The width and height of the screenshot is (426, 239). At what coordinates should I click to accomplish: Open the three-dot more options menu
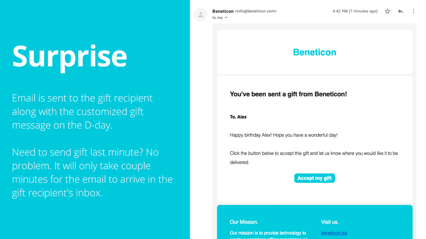click(413, 11)
